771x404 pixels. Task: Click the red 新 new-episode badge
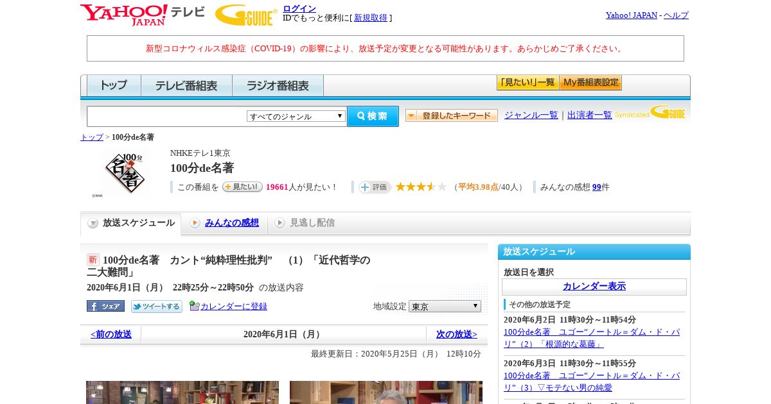coord(93,260)
